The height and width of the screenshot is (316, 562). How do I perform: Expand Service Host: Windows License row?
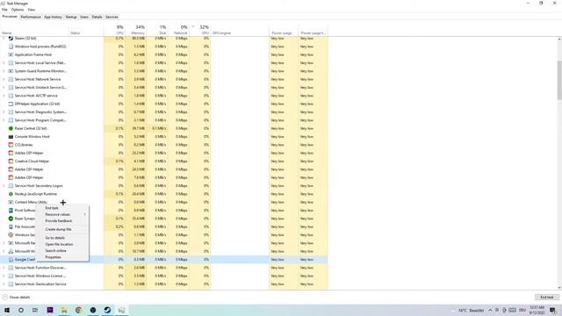point(4,276)
